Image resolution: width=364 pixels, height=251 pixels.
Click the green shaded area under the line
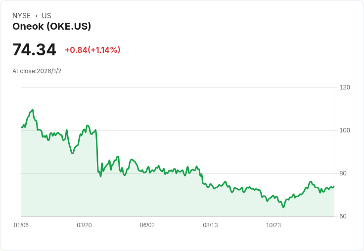[148, 198]
